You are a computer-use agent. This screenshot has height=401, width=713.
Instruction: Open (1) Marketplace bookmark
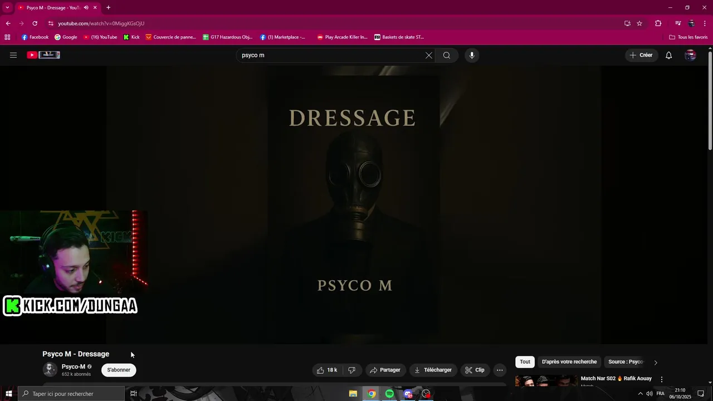tap(283, 37)
